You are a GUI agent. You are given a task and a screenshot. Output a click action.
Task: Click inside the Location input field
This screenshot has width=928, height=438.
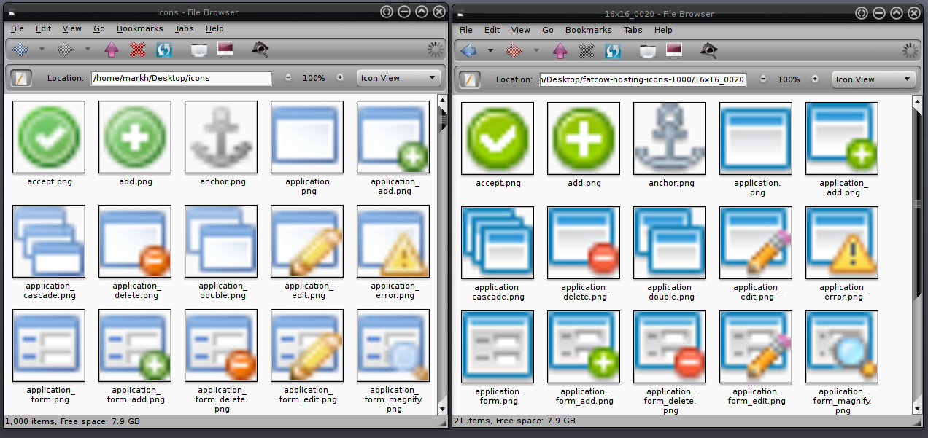pyautogui.click(x=180, y=77)
